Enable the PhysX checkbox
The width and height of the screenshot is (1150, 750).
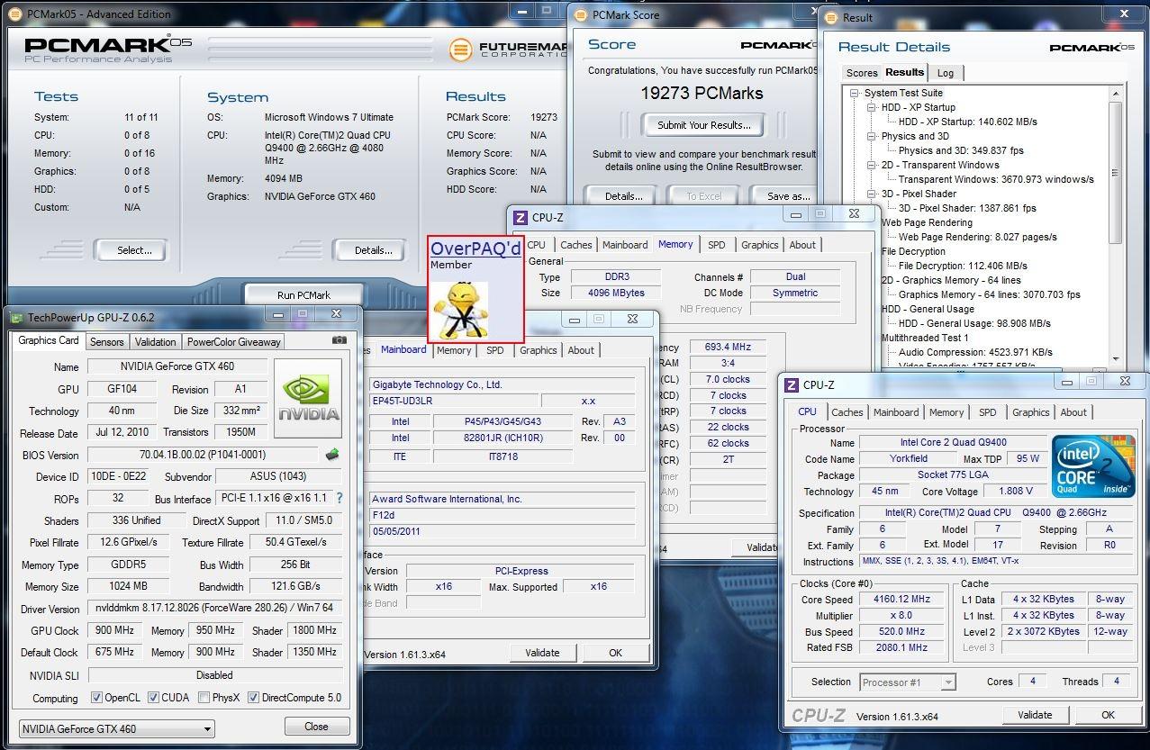(x=204, y=698)
